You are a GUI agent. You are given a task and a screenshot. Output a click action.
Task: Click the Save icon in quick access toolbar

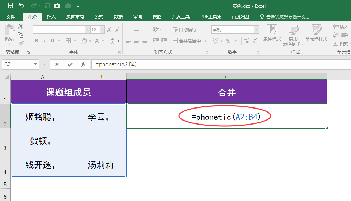11,5
